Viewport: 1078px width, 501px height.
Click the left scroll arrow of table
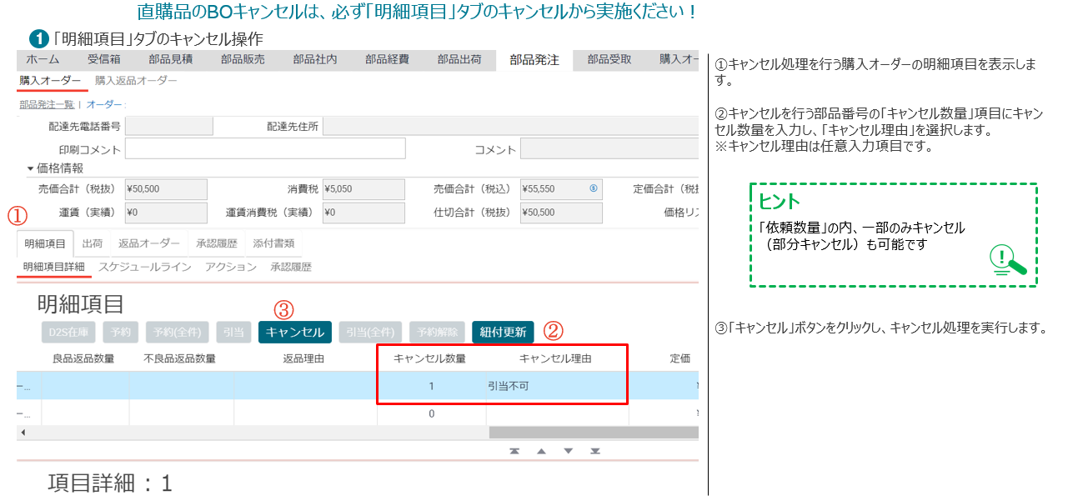click(23, 433)
